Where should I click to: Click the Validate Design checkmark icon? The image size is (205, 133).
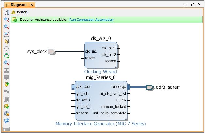point(7,106)
